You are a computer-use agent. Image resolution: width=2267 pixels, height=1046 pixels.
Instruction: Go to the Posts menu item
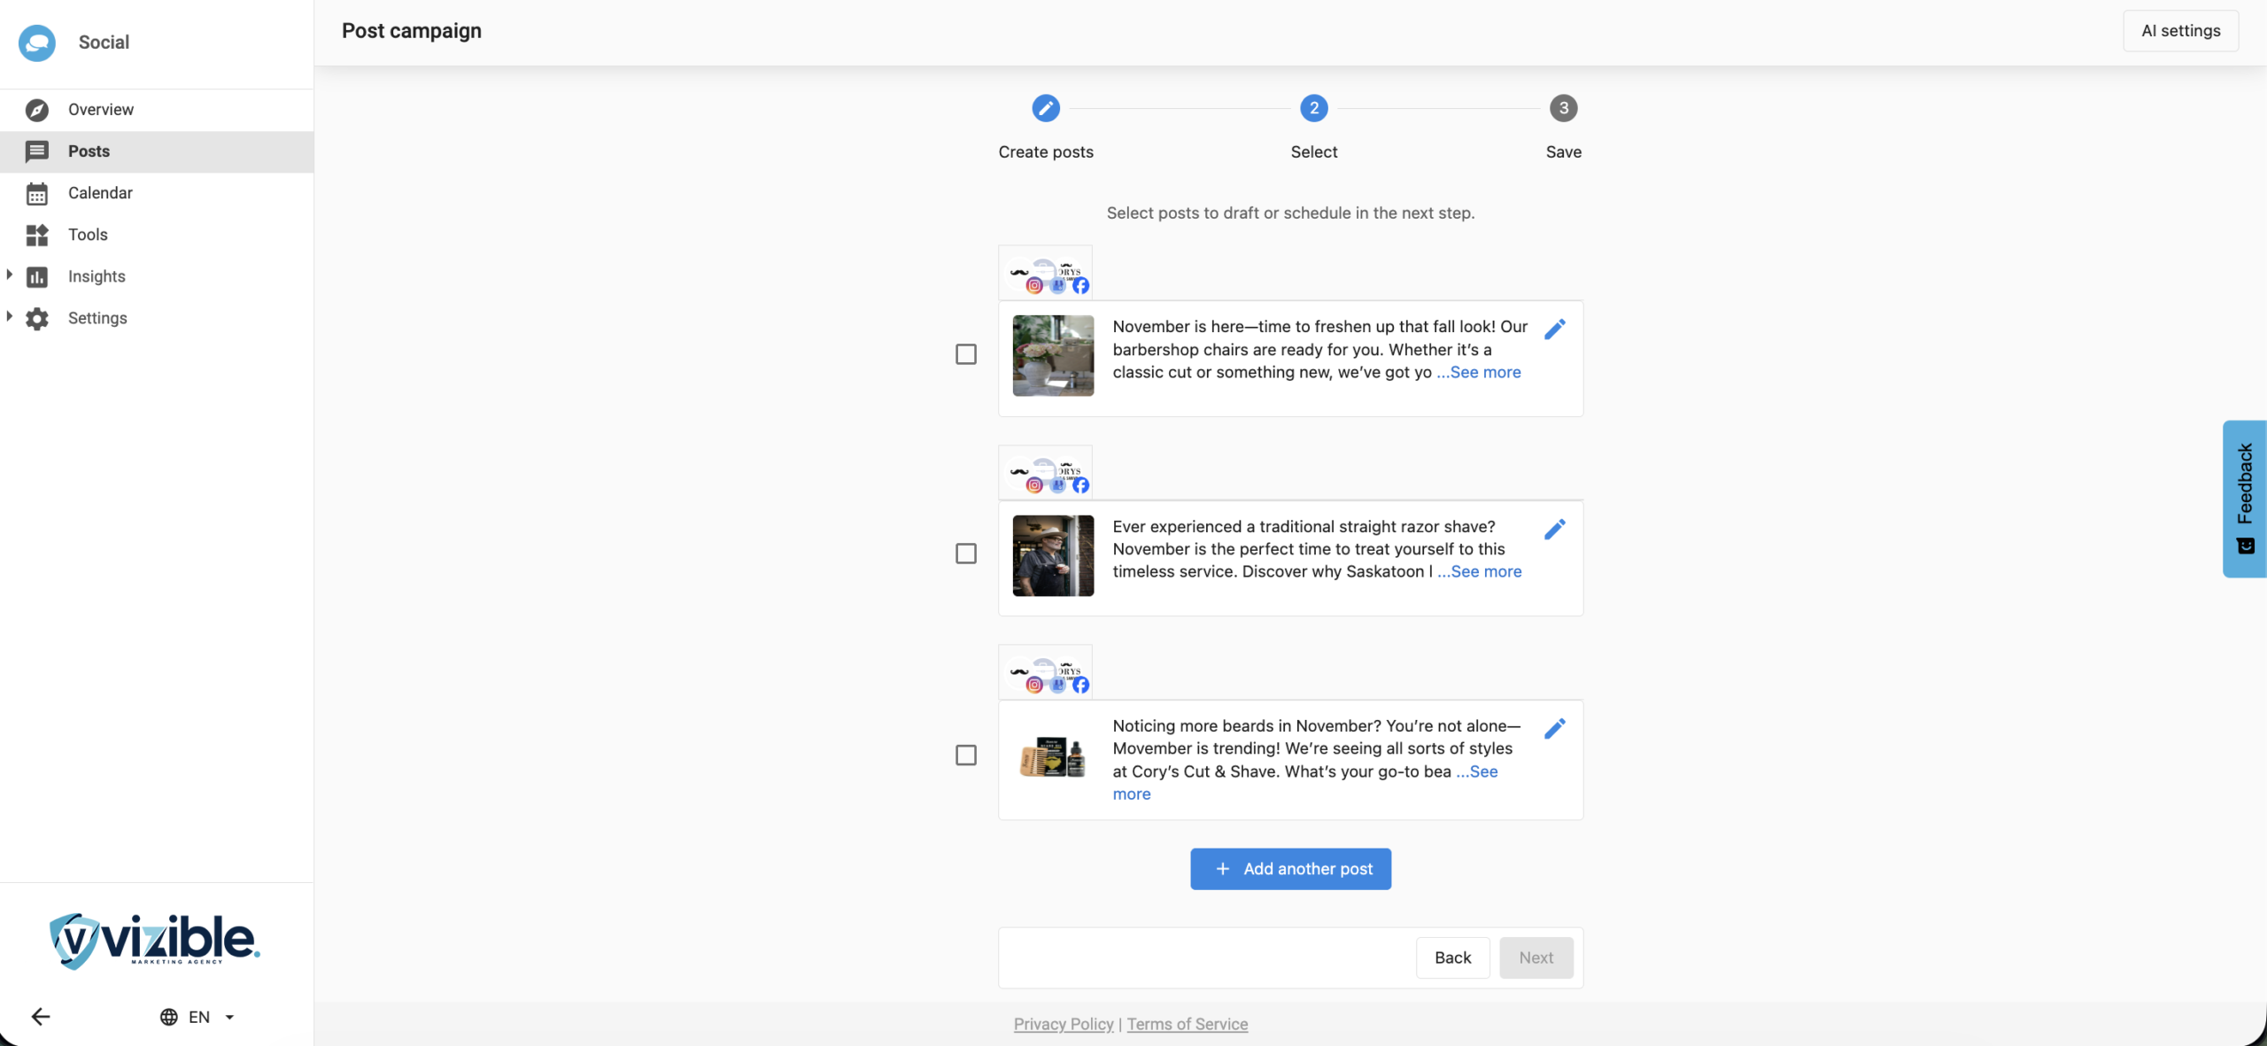click(89, 151)
